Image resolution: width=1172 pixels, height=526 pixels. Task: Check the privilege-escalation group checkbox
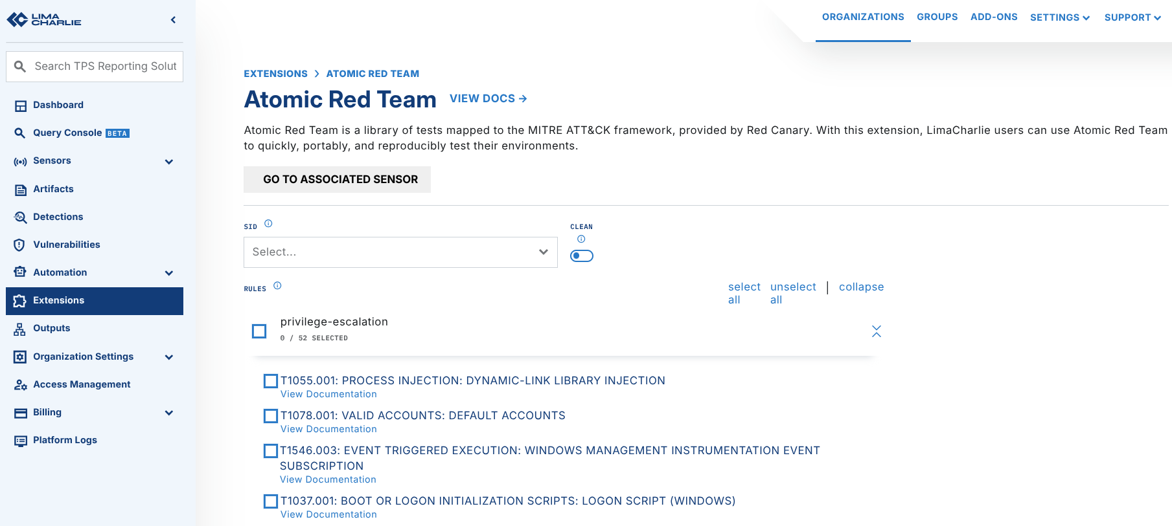(259, 331)
